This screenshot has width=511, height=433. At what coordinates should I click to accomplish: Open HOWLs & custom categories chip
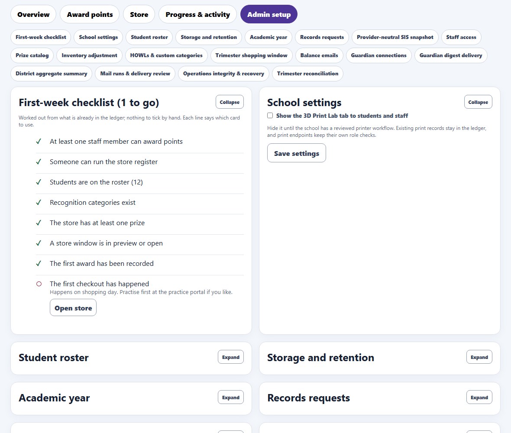pos(166,55)
